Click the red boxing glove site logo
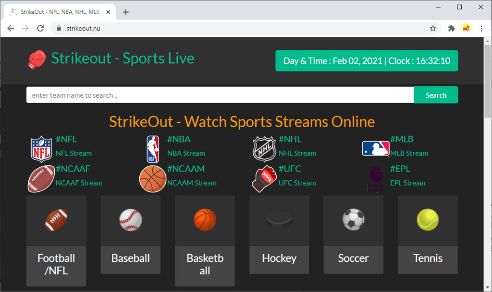492x292 pixels. click(x=37, y=59)
